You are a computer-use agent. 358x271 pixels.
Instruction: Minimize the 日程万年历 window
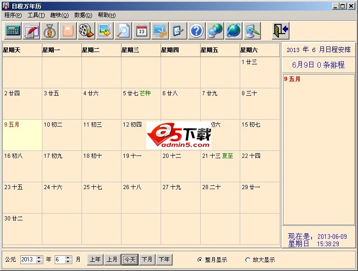click(335, 6)
